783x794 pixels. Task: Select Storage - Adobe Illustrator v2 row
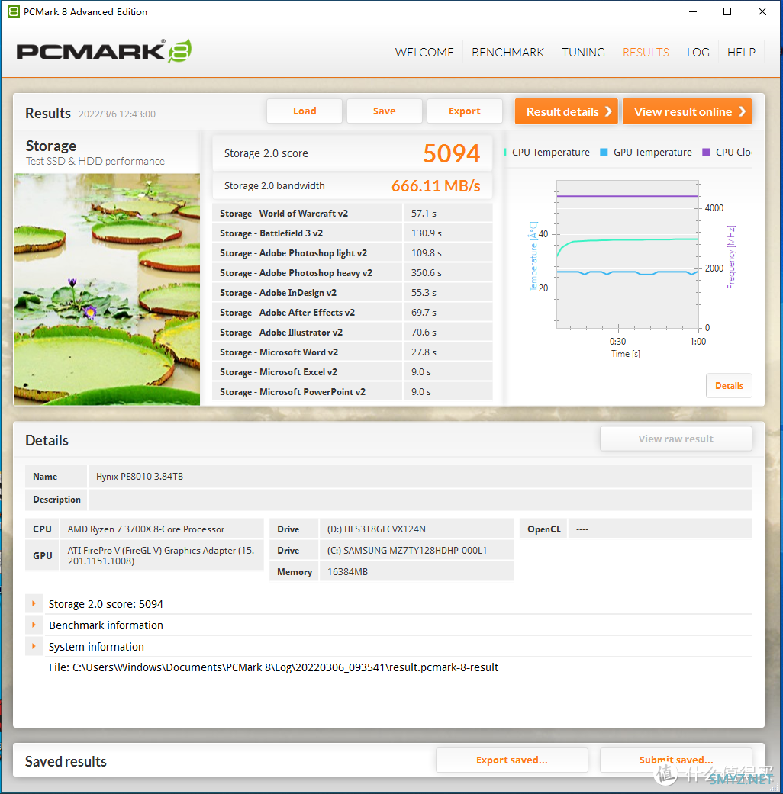pos(353,333)
